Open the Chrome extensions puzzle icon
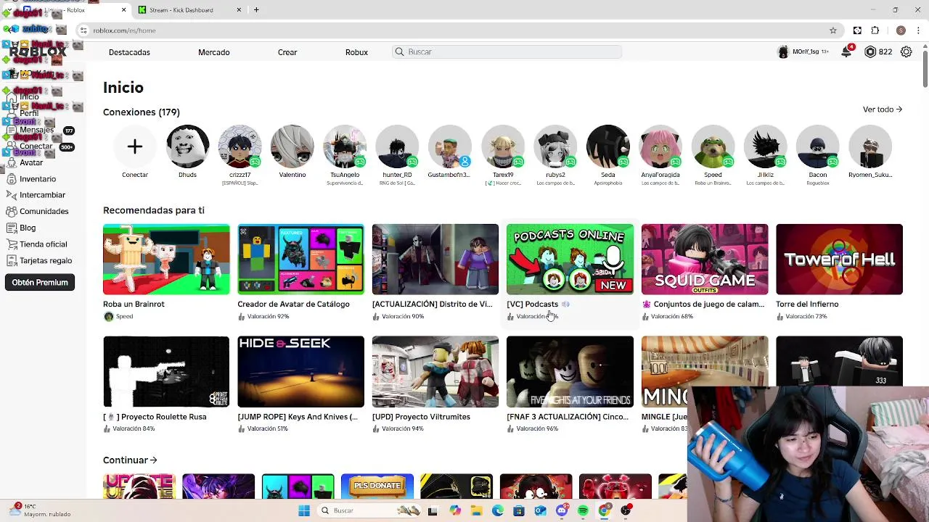The height and width of the screenshot is (522, 929). pyautogui.click(x=875, y=30)
